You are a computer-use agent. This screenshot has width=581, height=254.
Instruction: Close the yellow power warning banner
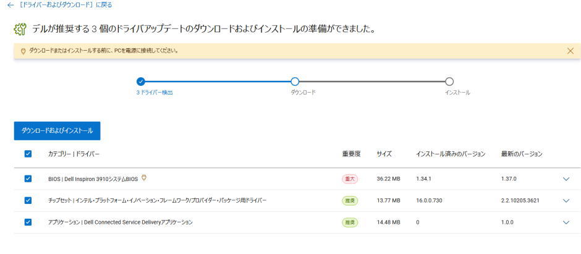tap(570, 51)
